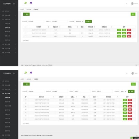This screenshot has width=139, height=139.
Task: Click the dashboard icon at the sidebar top on the checkbox table screen
Action: (x=3, y=11)
